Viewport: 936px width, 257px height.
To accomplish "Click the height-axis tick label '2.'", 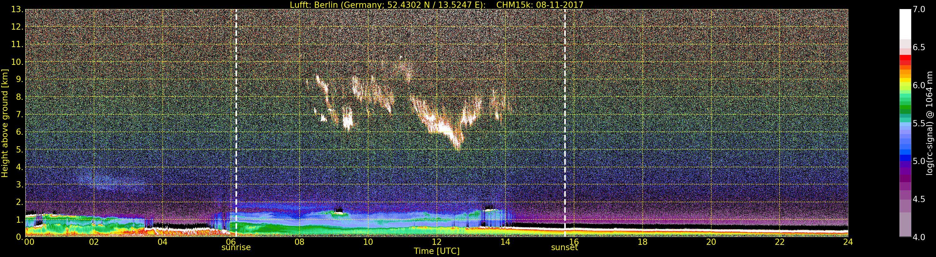I will click(x=20, y=202).
